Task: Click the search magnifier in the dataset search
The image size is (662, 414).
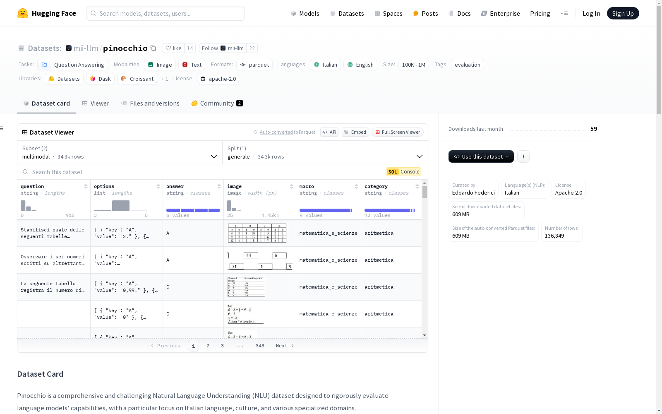Action: (x=26, y=172)
